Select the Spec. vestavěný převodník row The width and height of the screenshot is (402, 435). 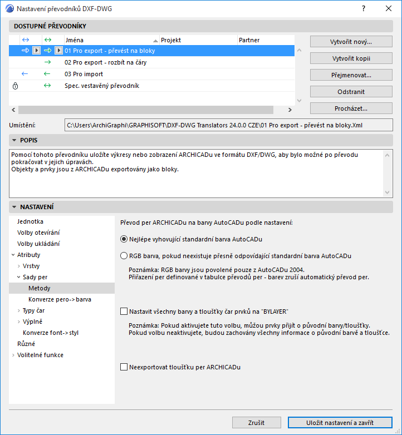coord(151,86)
